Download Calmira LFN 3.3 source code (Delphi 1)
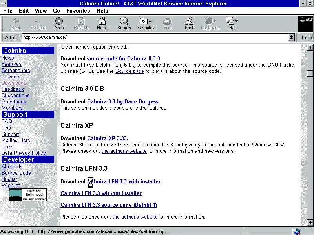This screenshot has width=314, height=235. [109, 205]
